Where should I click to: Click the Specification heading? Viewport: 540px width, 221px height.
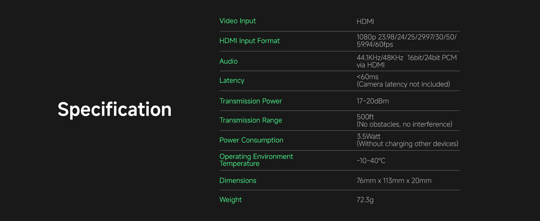tap(114, 109)
